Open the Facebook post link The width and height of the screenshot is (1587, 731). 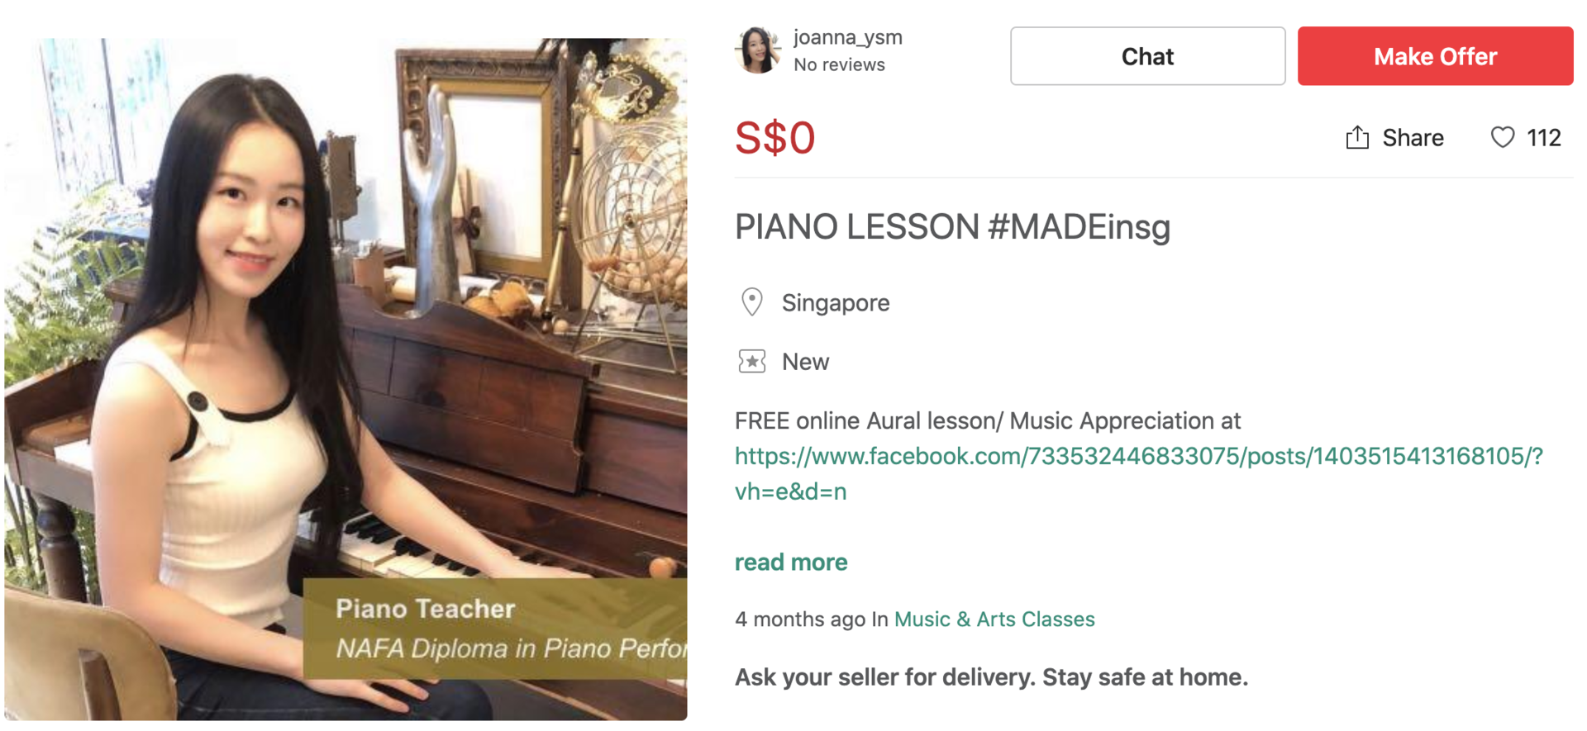1139,473
